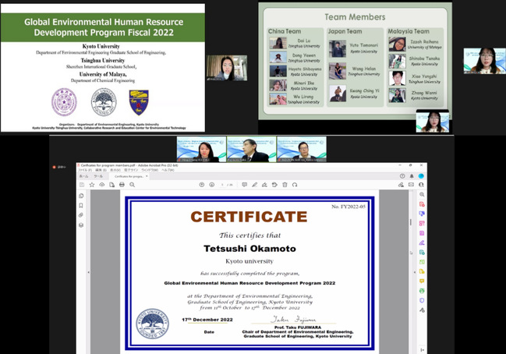Open the sign document tool in the toolbar
The image size is (506, 354).
point(264,185)
